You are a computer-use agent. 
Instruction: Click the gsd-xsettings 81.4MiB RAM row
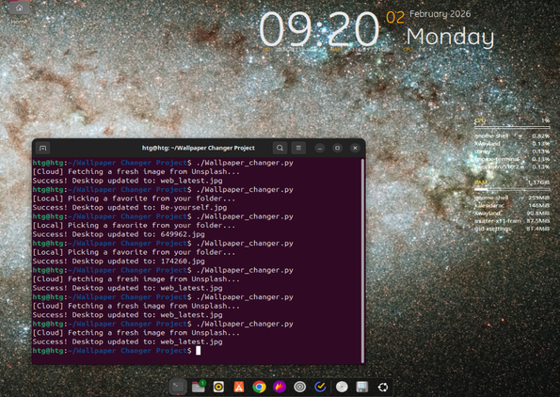click(512, 229)
